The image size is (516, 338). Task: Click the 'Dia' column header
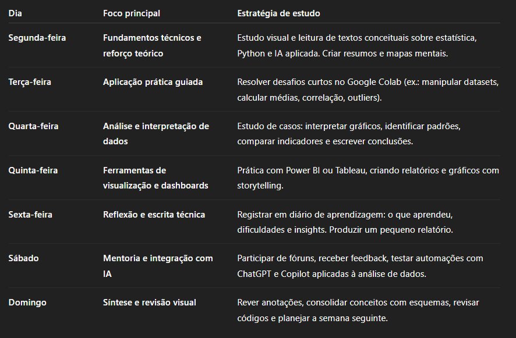coord(16,13)
